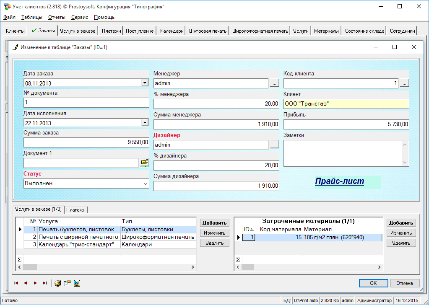This screenshot has height=305, width=429.
Task: Click database path D:\Print.mdb in status bar
Action: (306, 300)
